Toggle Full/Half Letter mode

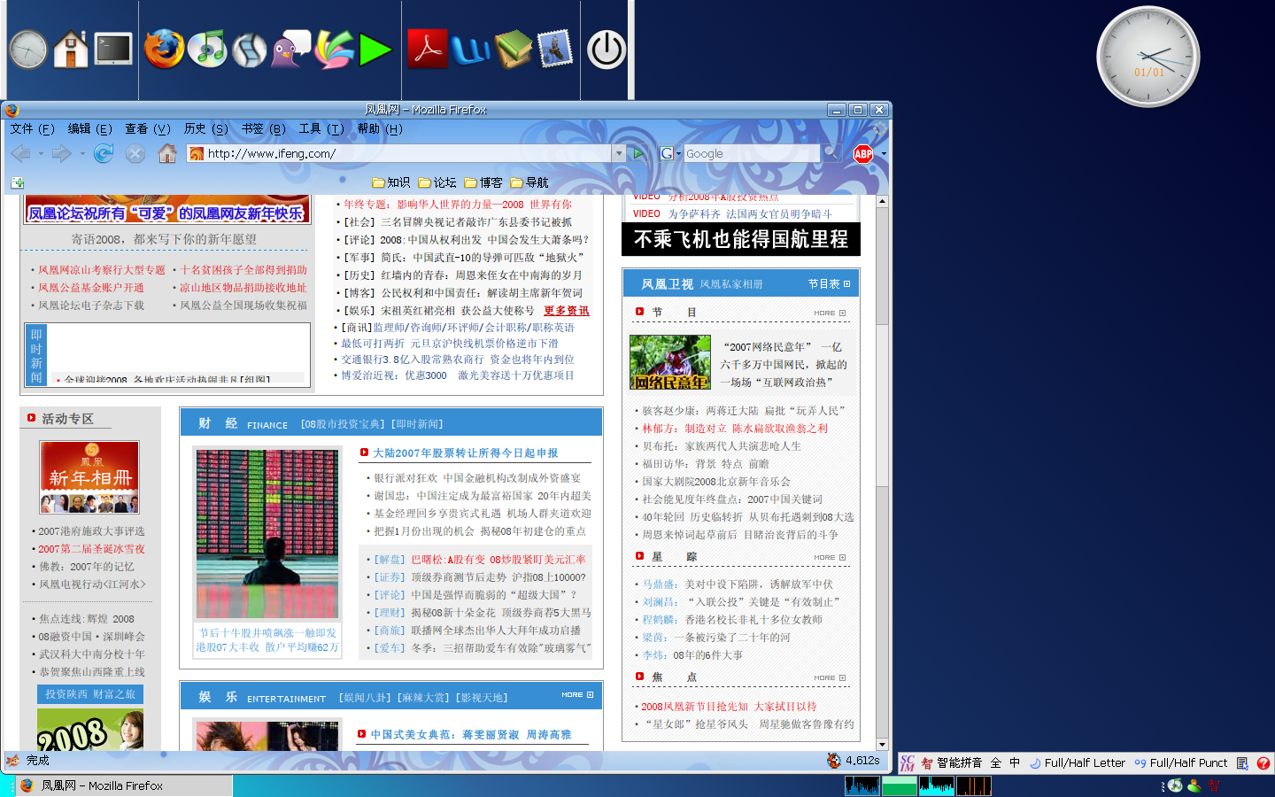[1078, 762]
